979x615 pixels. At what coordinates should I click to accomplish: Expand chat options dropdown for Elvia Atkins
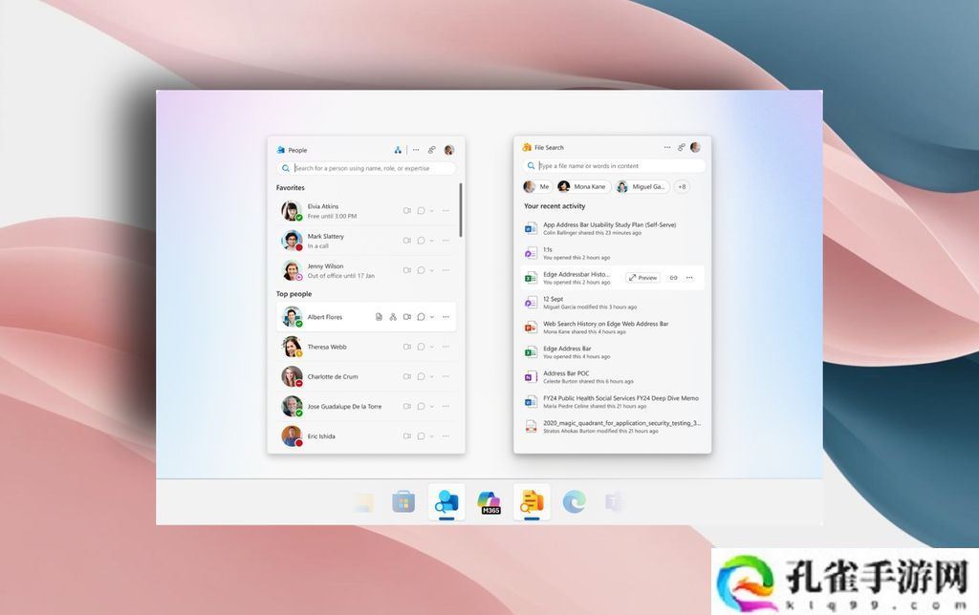tap(431, 211)
